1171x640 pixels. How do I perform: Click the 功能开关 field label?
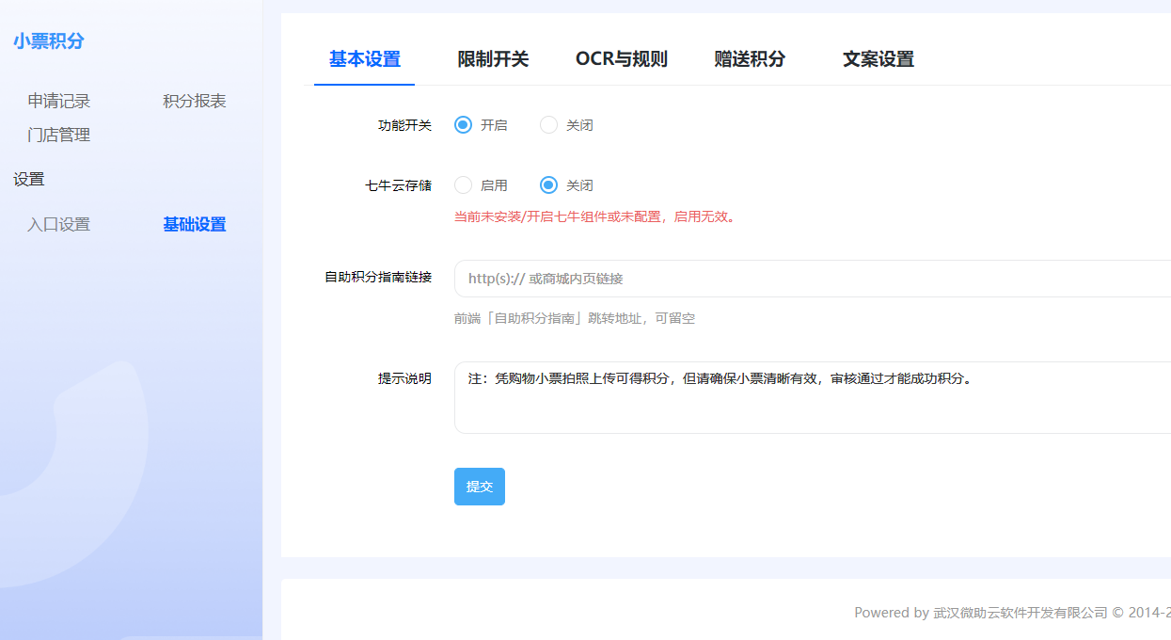[x=404, y=125]
